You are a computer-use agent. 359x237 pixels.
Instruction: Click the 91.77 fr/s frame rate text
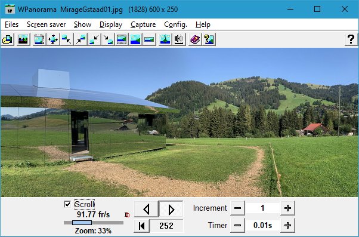[94, 214]
